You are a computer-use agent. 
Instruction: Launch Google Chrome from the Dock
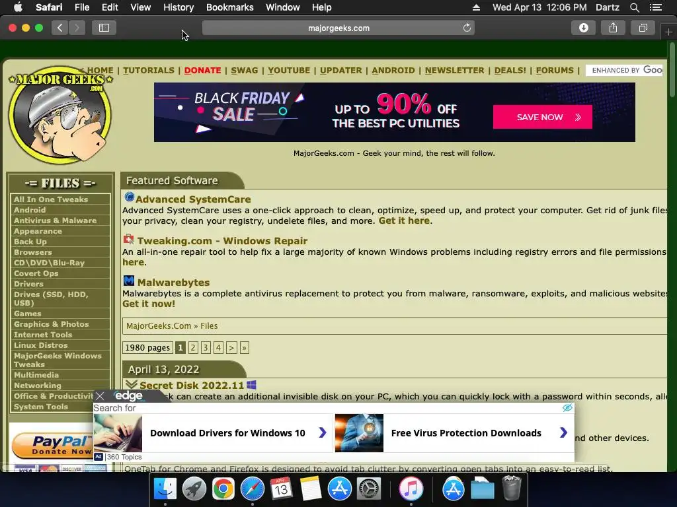tap(223, 489)
